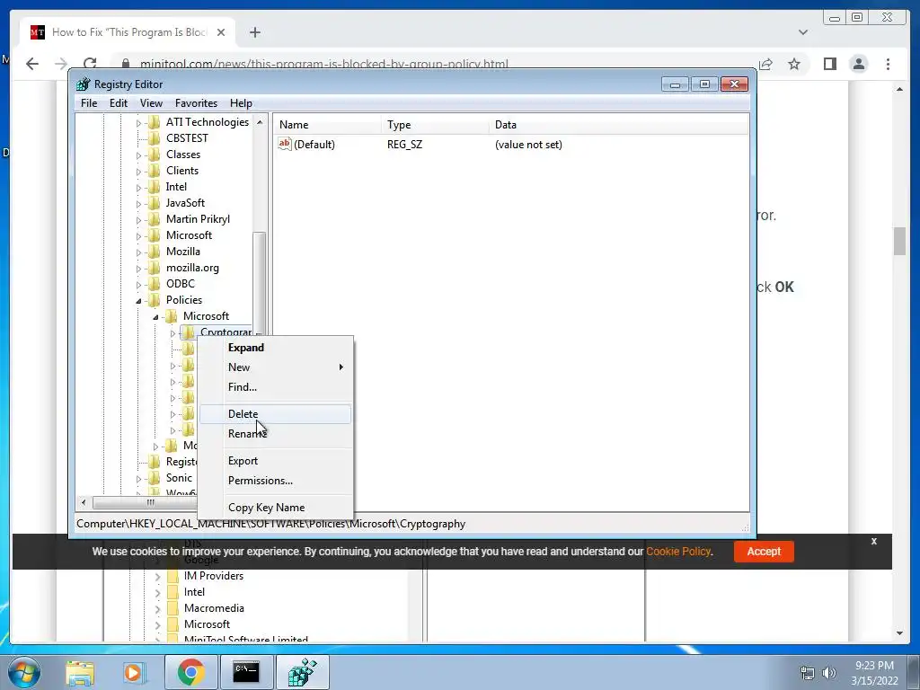The width and height of the screenshot is (920, 690).
Task: Click the (value not set) data cell
Action: (528, 145)
